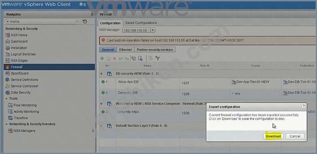Collapse Networking & Security Inventory group
Screen dimensions: 317x154
(6, 124)
